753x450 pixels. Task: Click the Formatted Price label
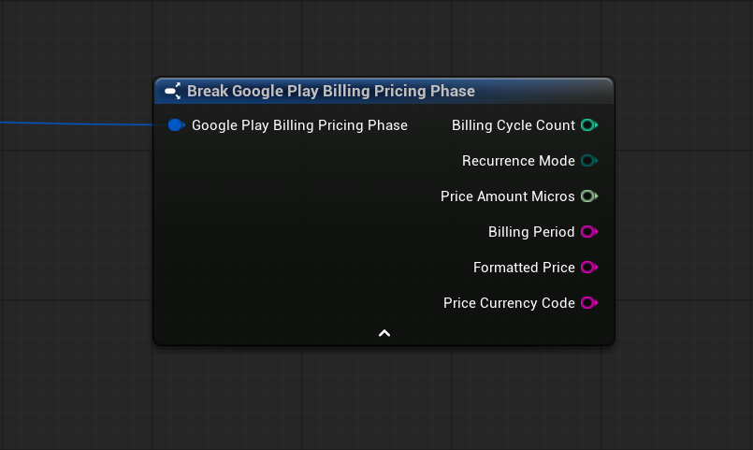pos(524,268)
